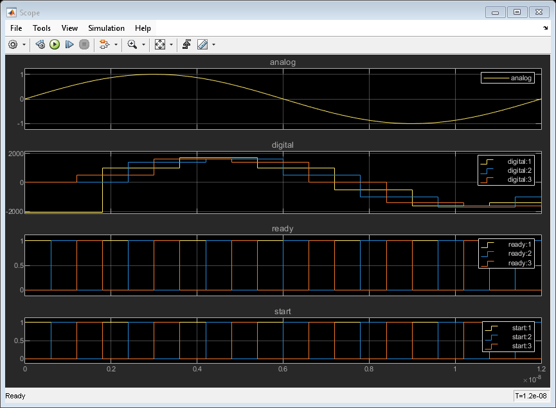Open Configuration Properties gear icon
This screenshot has height=408, width=556.
pyautogui.click(x=13, y=45)
